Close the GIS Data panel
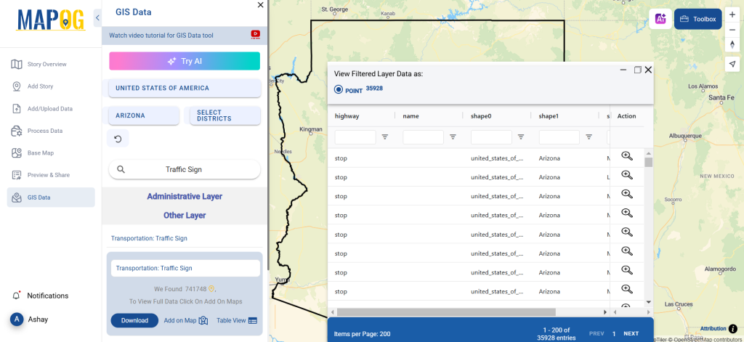 coord(261,5)
